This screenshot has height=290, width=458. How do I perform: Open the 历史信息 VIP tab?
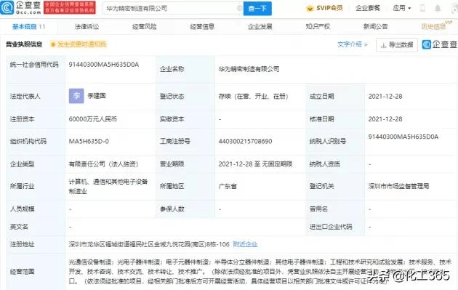434,27
